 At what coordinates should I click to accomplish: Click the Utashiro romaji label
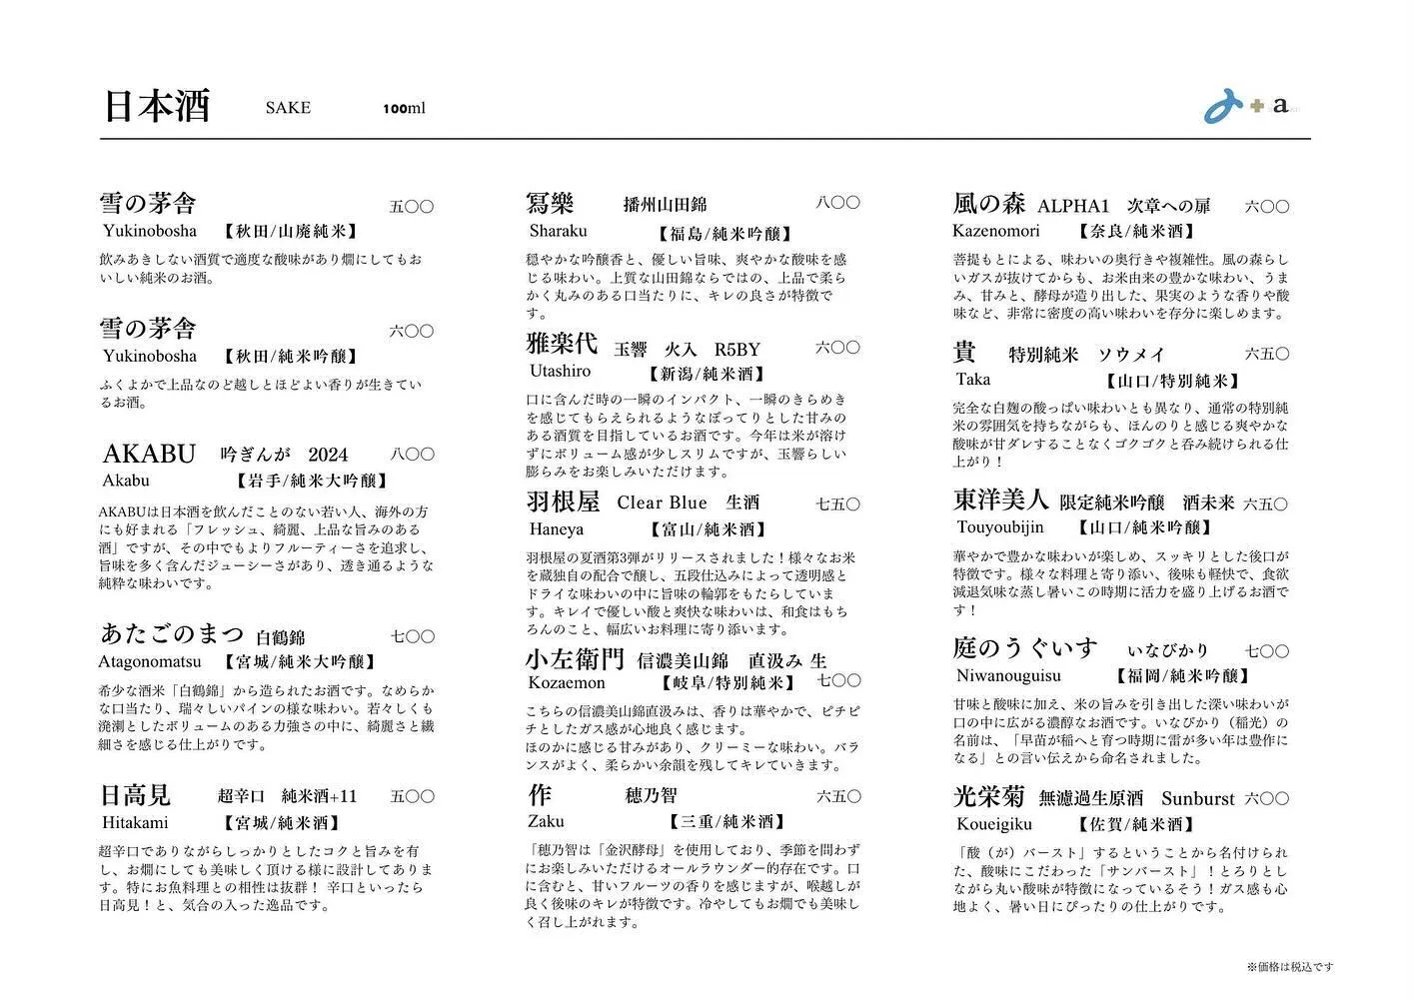[x=560, y=371]
